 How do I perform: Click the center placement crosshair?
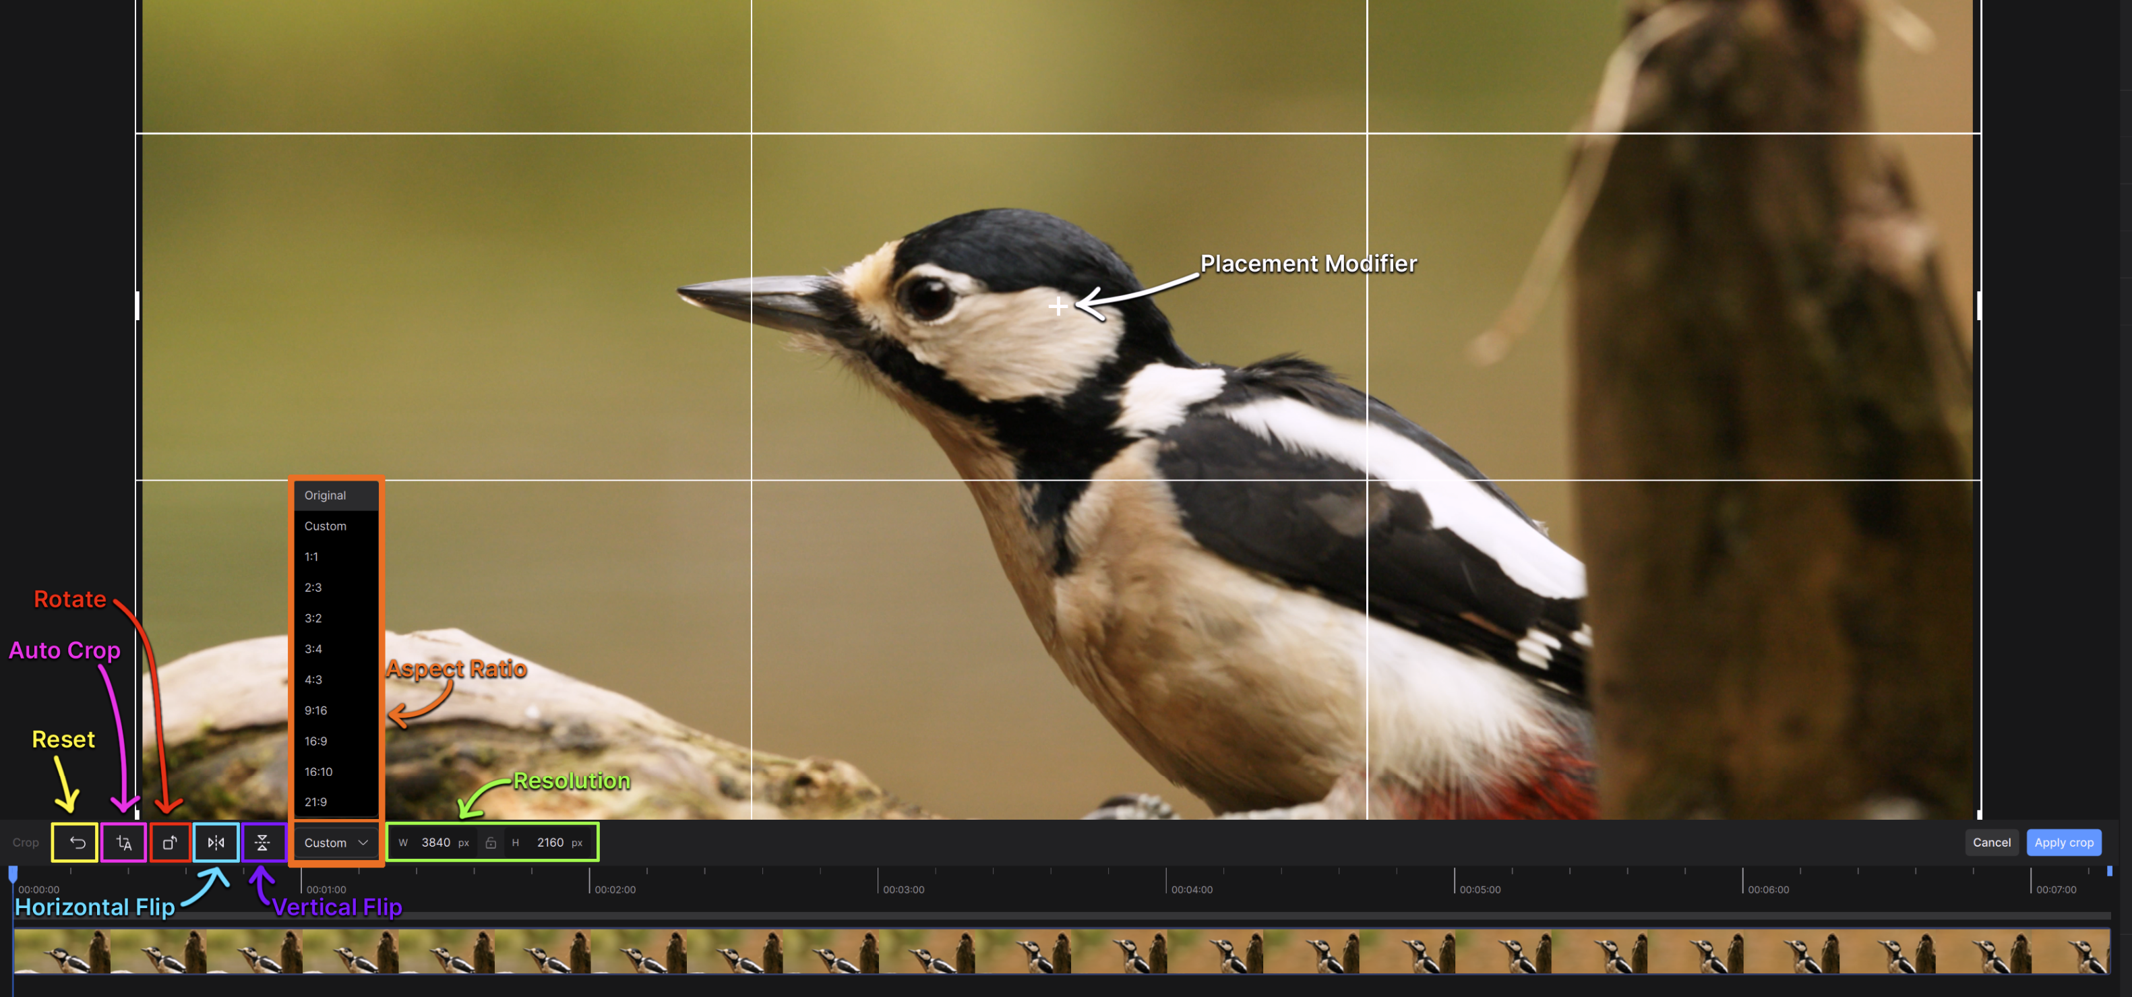point(1057,307)
